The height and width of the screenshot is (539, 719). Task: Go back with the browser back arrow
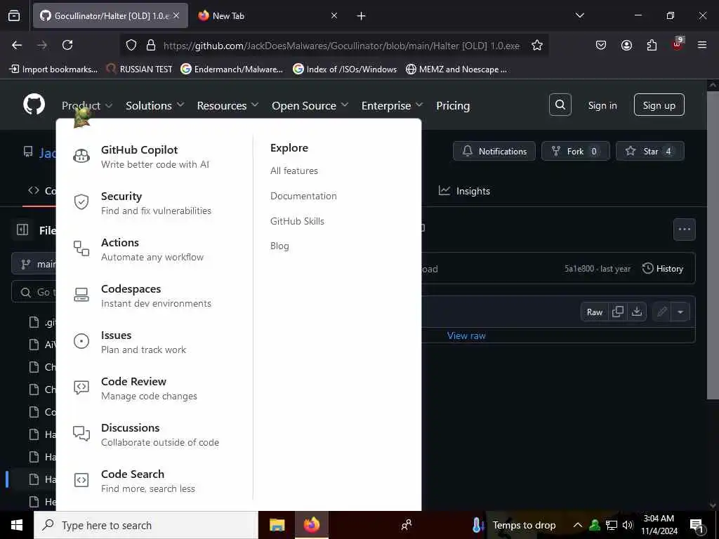point(17,45)
